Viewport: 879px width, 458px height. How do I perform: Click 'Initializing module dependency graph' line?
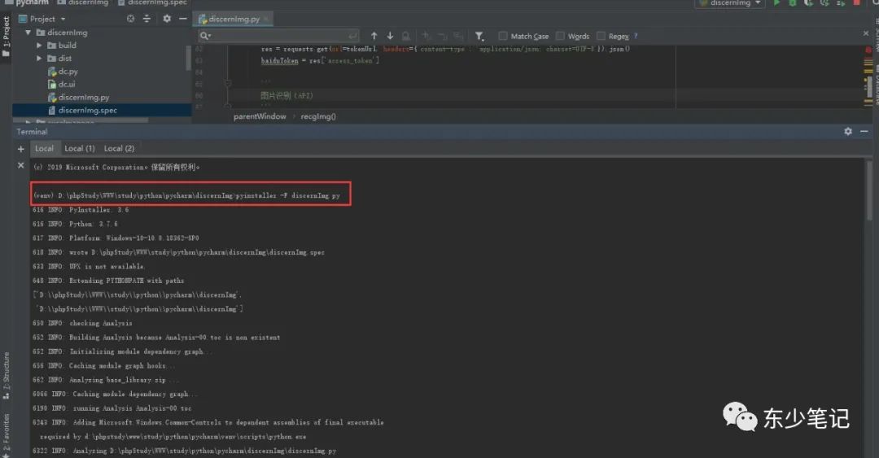(x=122, y=351)
